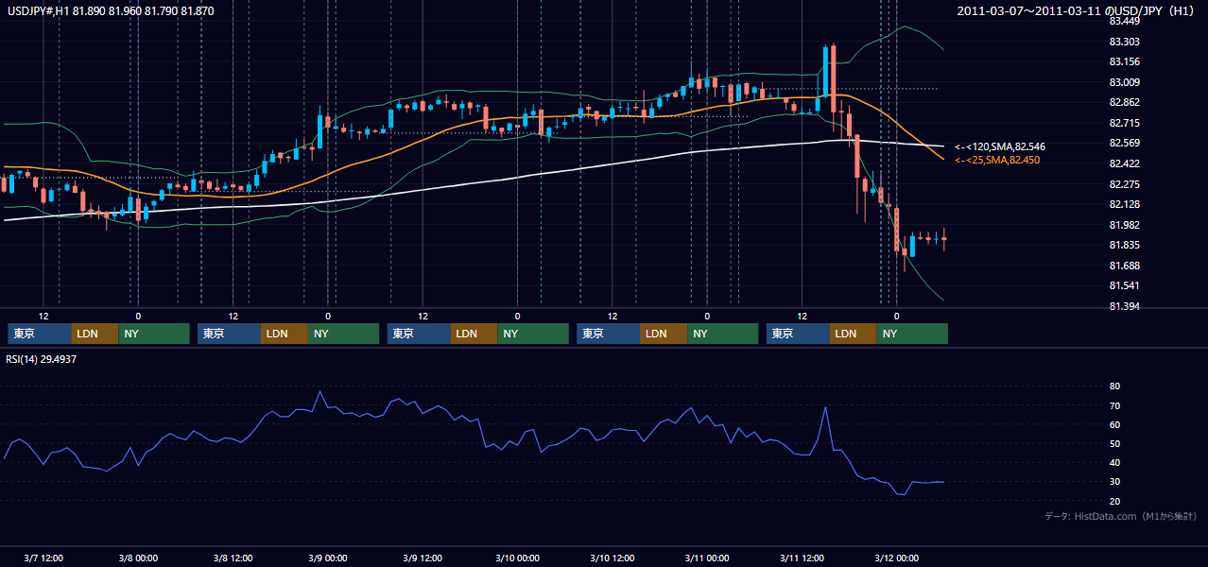Screen dimensions: 1208x567
Task: Click the 3/8 12:00 time axis label
Action: point(233,558)
